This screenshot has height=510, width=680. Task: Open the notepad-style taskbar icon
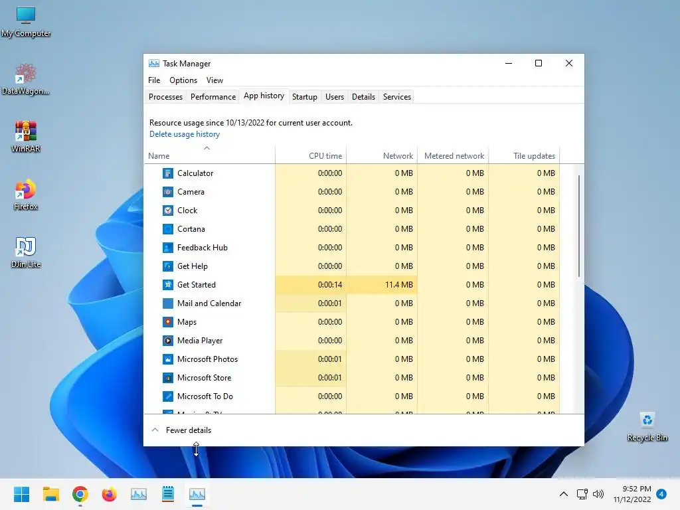(x=168, y=494)
